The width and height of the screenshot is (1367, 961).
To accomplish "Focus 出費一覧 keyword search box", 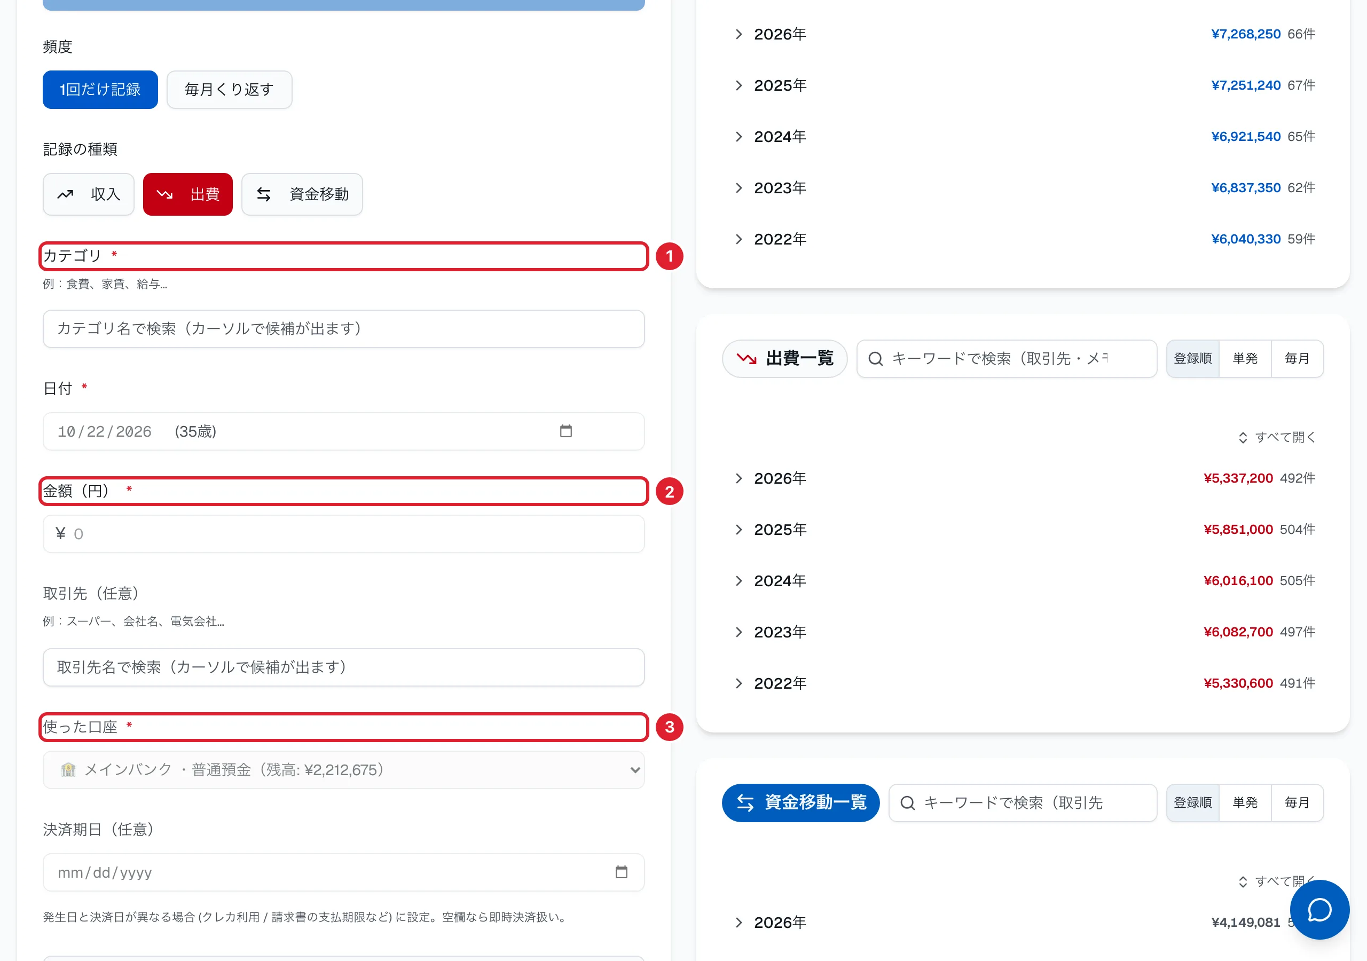I will click(1007, 358).
